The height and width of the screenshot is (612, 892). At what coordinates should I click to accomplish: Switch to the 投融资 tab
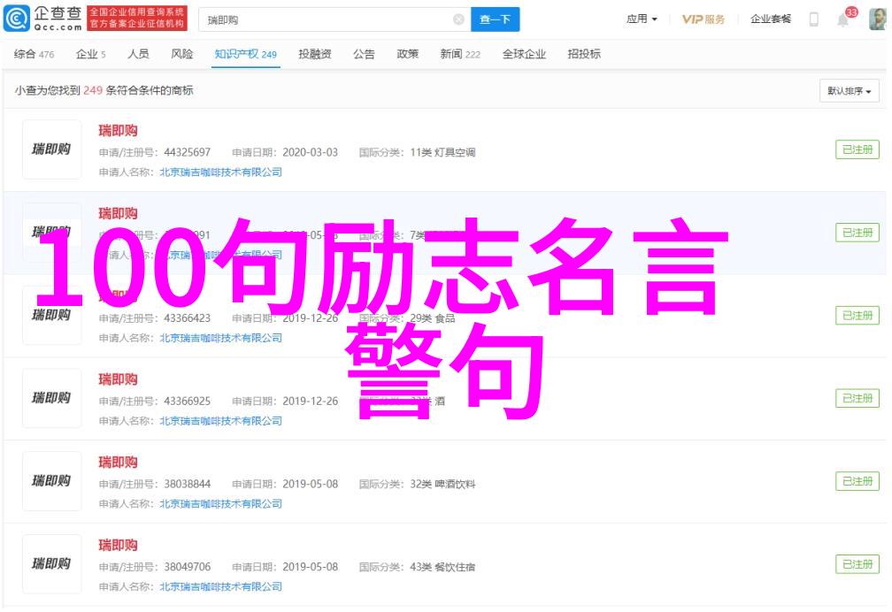[315, 54]
